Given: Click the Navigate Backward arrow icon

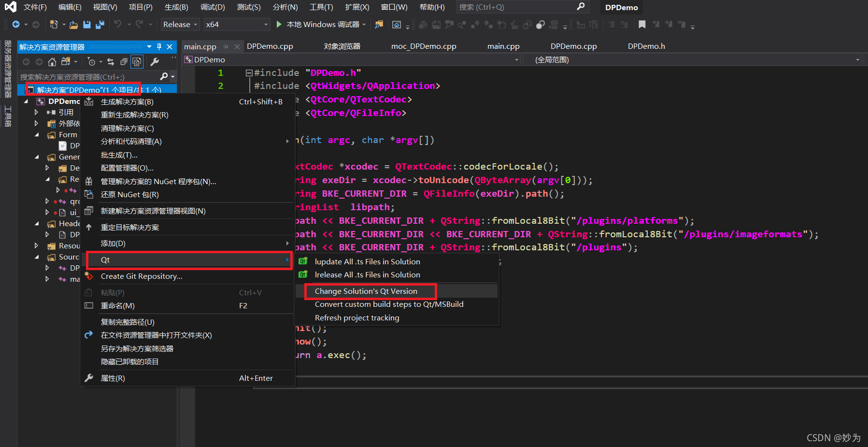Looking at the screenshot, I should (16, 24).
